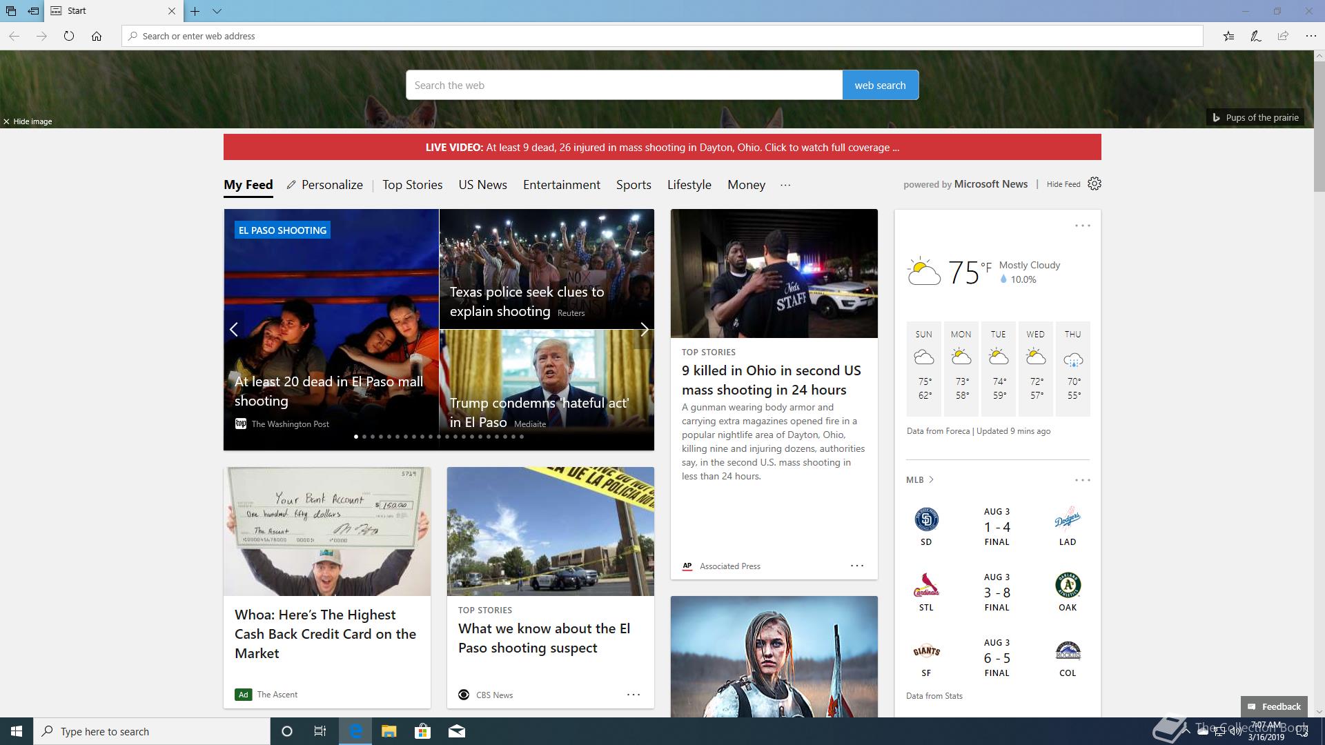The width and height of the screenshot is (1325, 745).
Task: Expand the tab preview chevron
Action: (x=217, y=11)
